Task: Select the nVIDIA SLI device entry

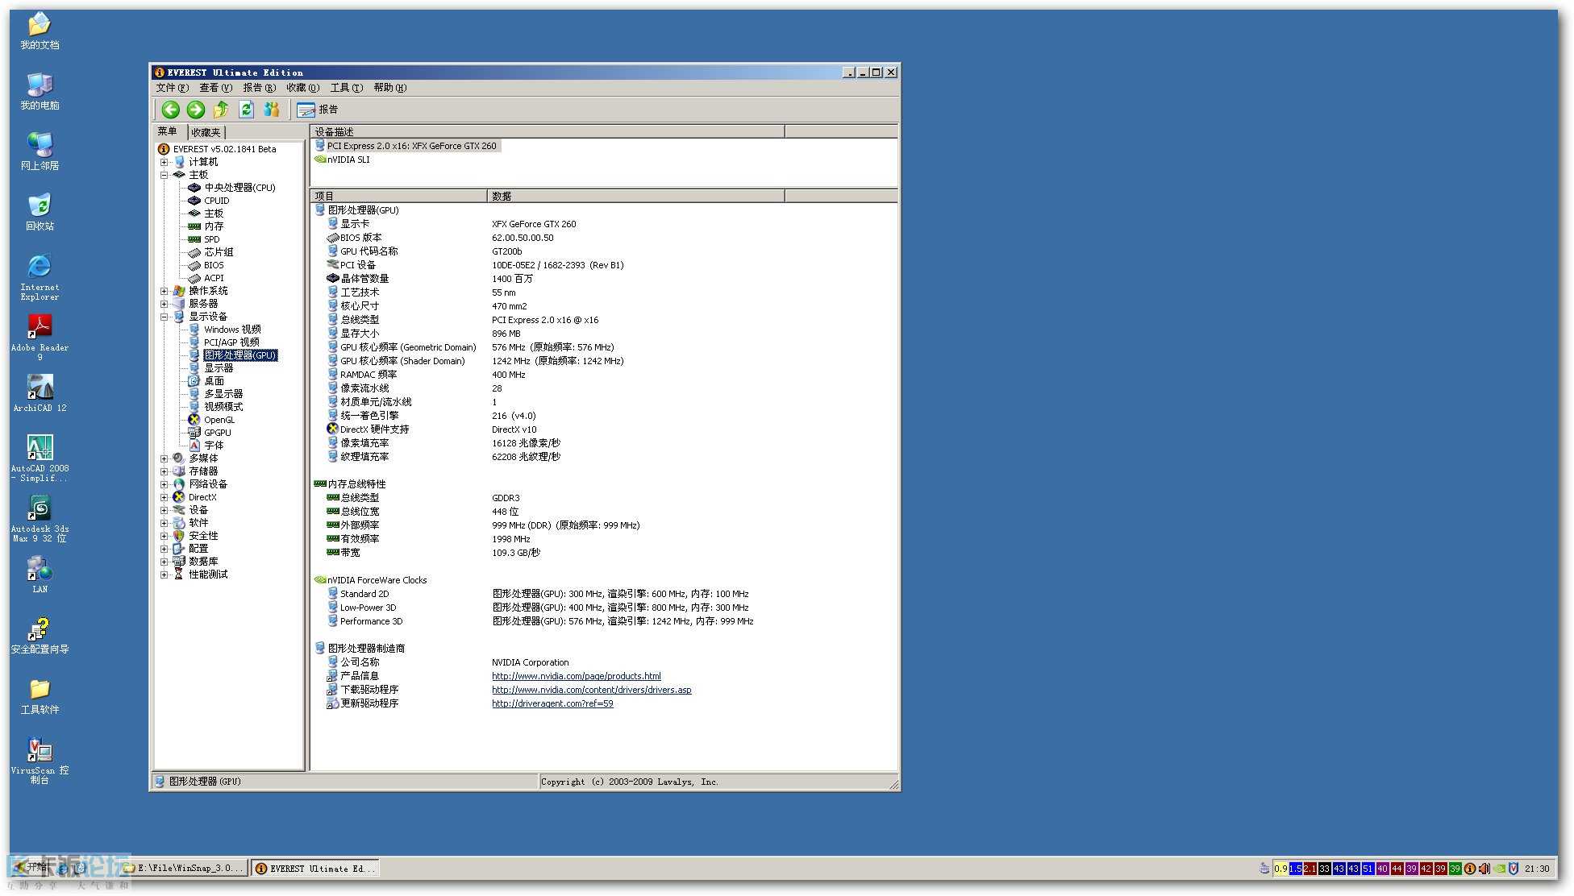Action: [348, 160]
